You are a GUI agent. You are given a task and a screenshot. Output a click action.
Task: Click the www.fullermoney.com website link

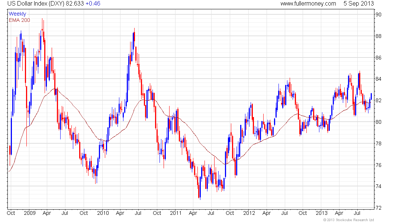[x=308, y=4]
